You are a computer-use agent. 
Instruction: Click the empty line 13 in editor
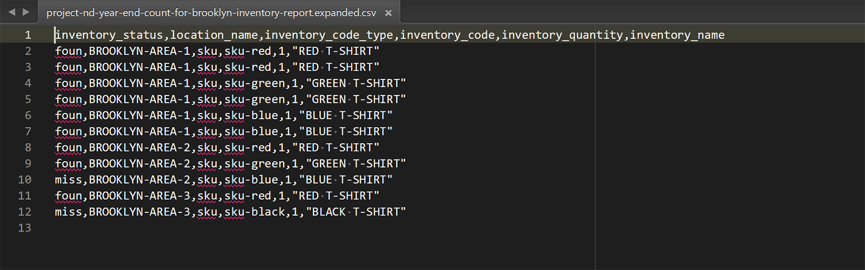pyautogui.click(x=324, y=228)
